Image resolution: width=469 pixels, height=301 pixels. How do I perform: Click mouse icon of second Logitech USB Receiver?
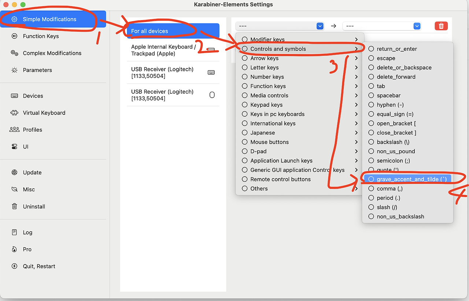212,95
